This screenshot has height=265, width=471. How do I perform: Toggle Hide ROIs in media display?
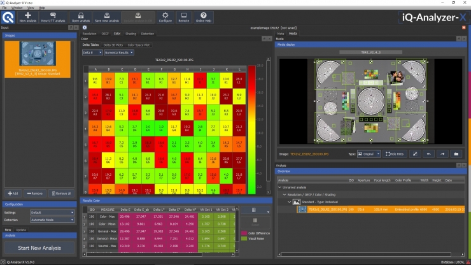395,154
